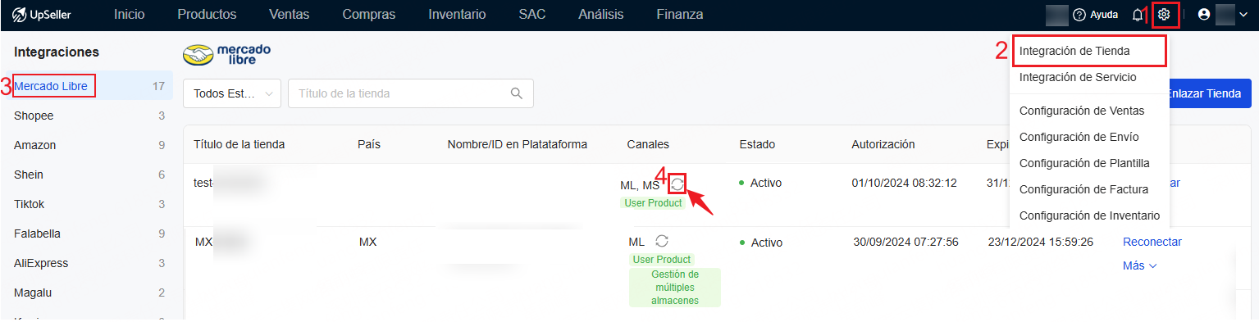
Task: Select Falabella in Integraciones list
Action: click(86, 234)
